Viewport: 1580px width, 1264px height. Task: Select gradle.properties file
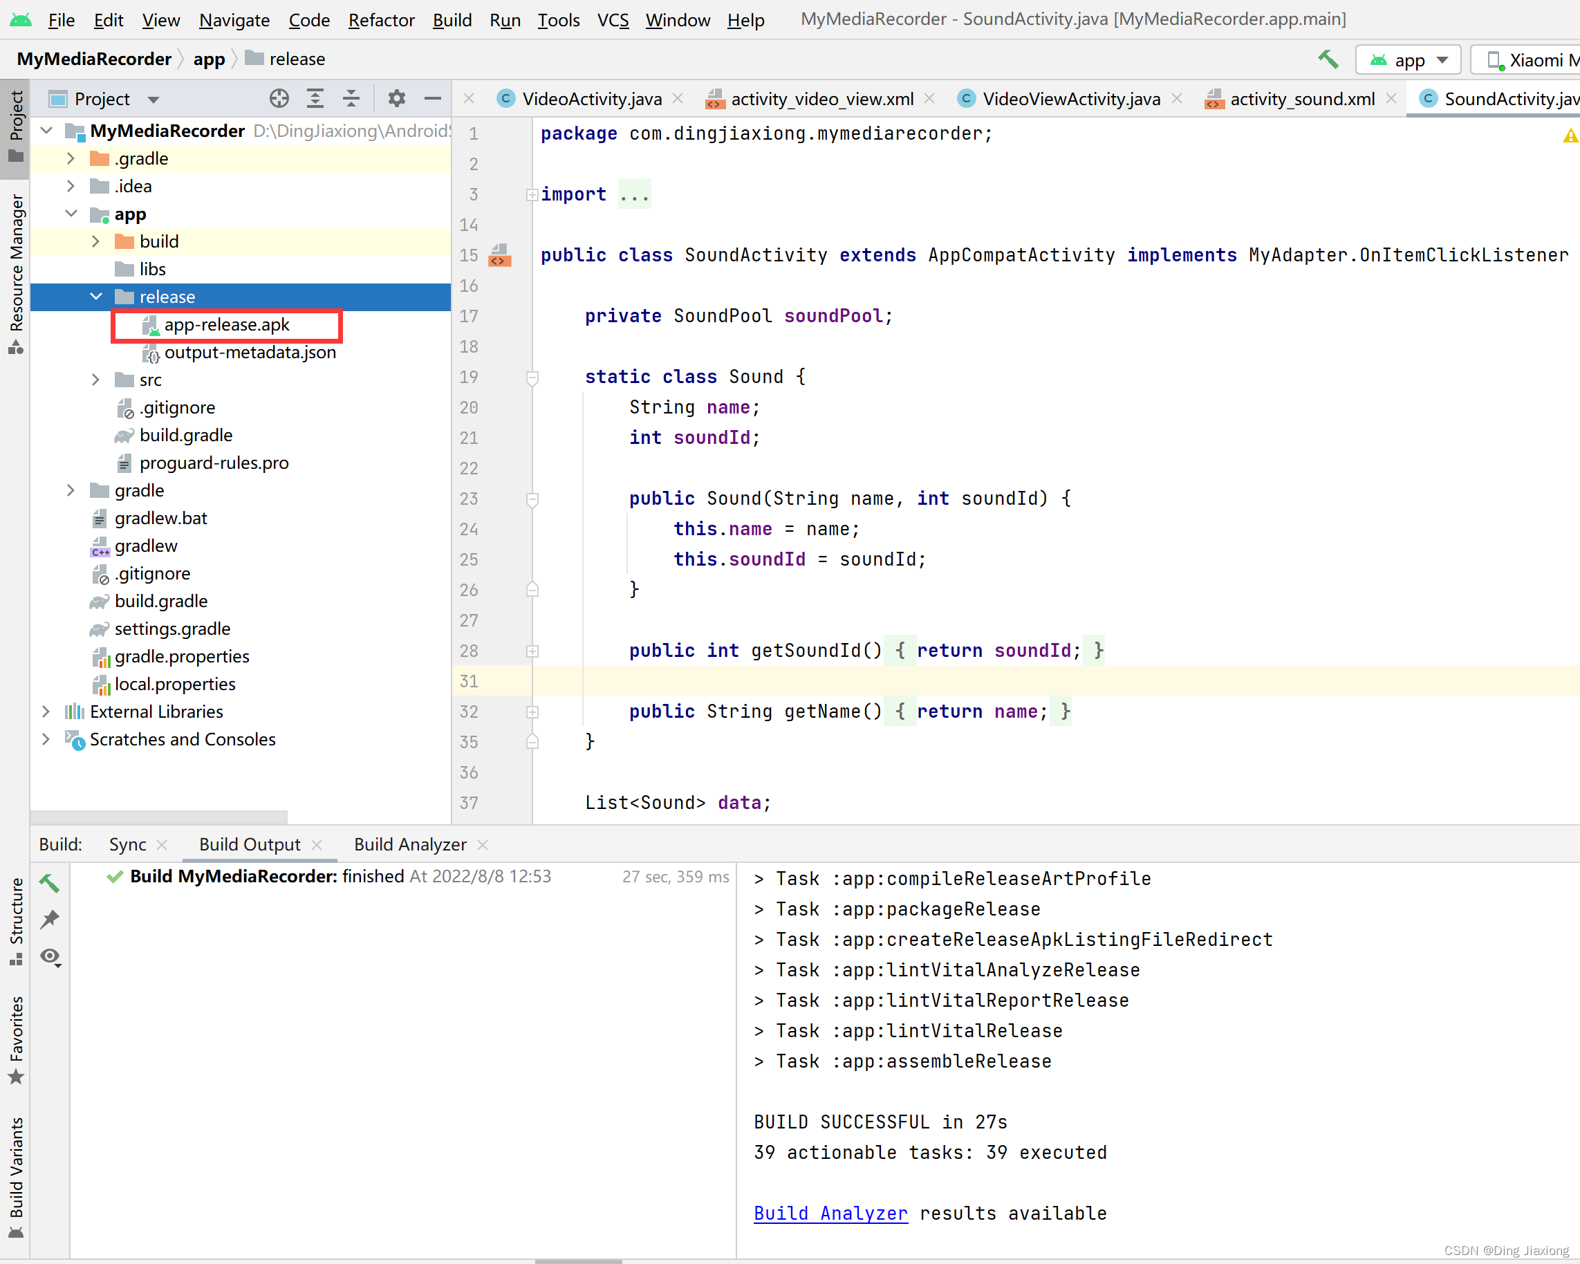pos(170,657)
